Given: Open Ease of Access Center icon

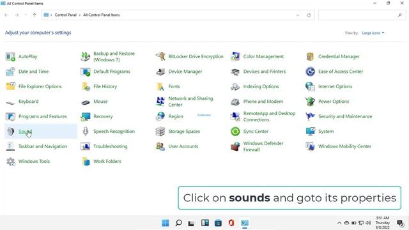Looking at the screenshot, I should [x=310, y=72].
